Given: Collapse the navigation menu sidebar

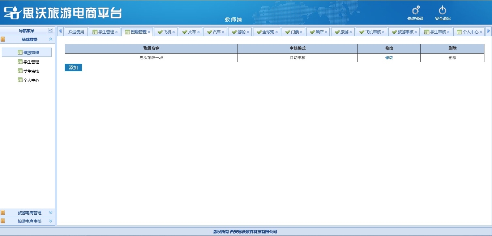Looking at the screenshot, I should [50, 31].
